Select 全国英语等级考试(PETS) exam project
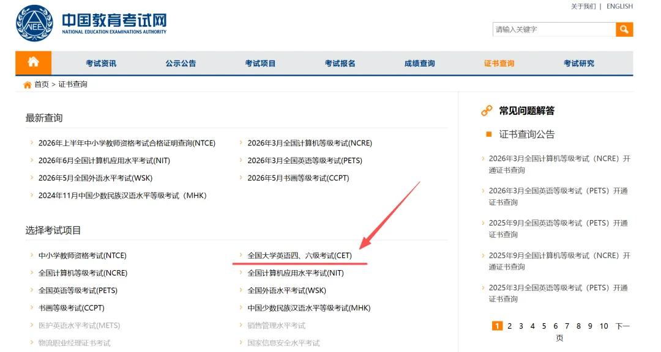The width and height of the screenshot is (661, 352). [x=78, y=290]
